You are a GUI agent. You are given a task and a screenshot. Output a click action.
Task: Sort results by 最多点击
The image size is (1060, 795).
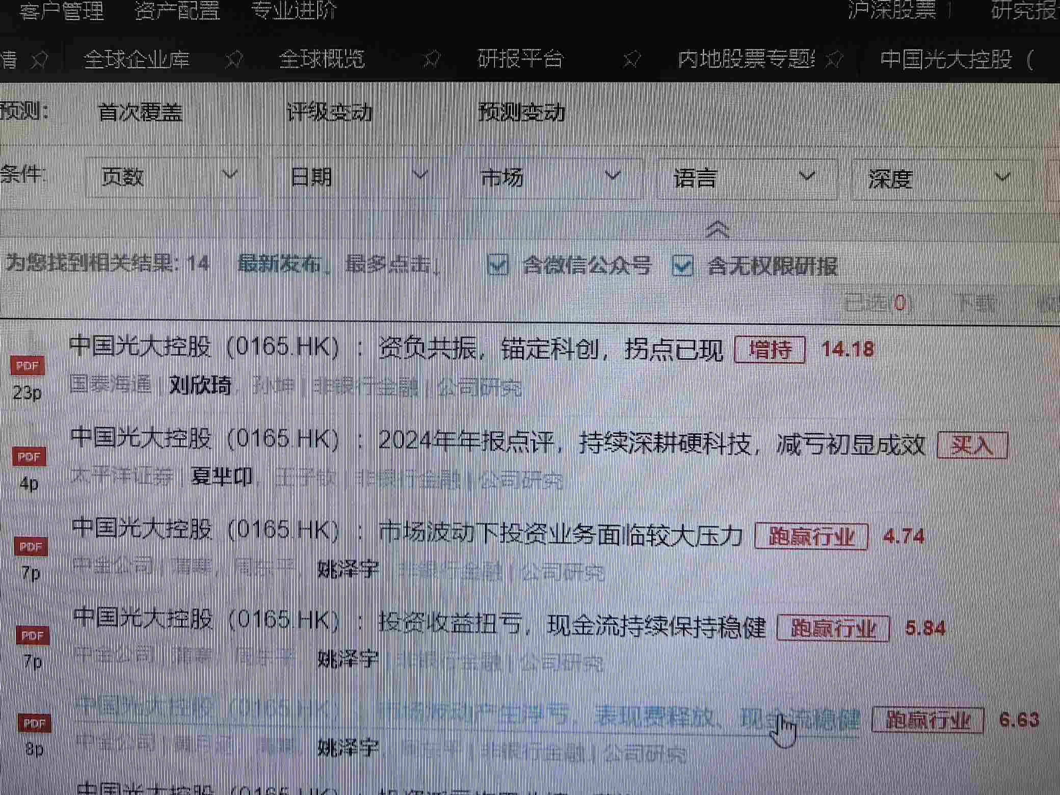pos(388,264)
